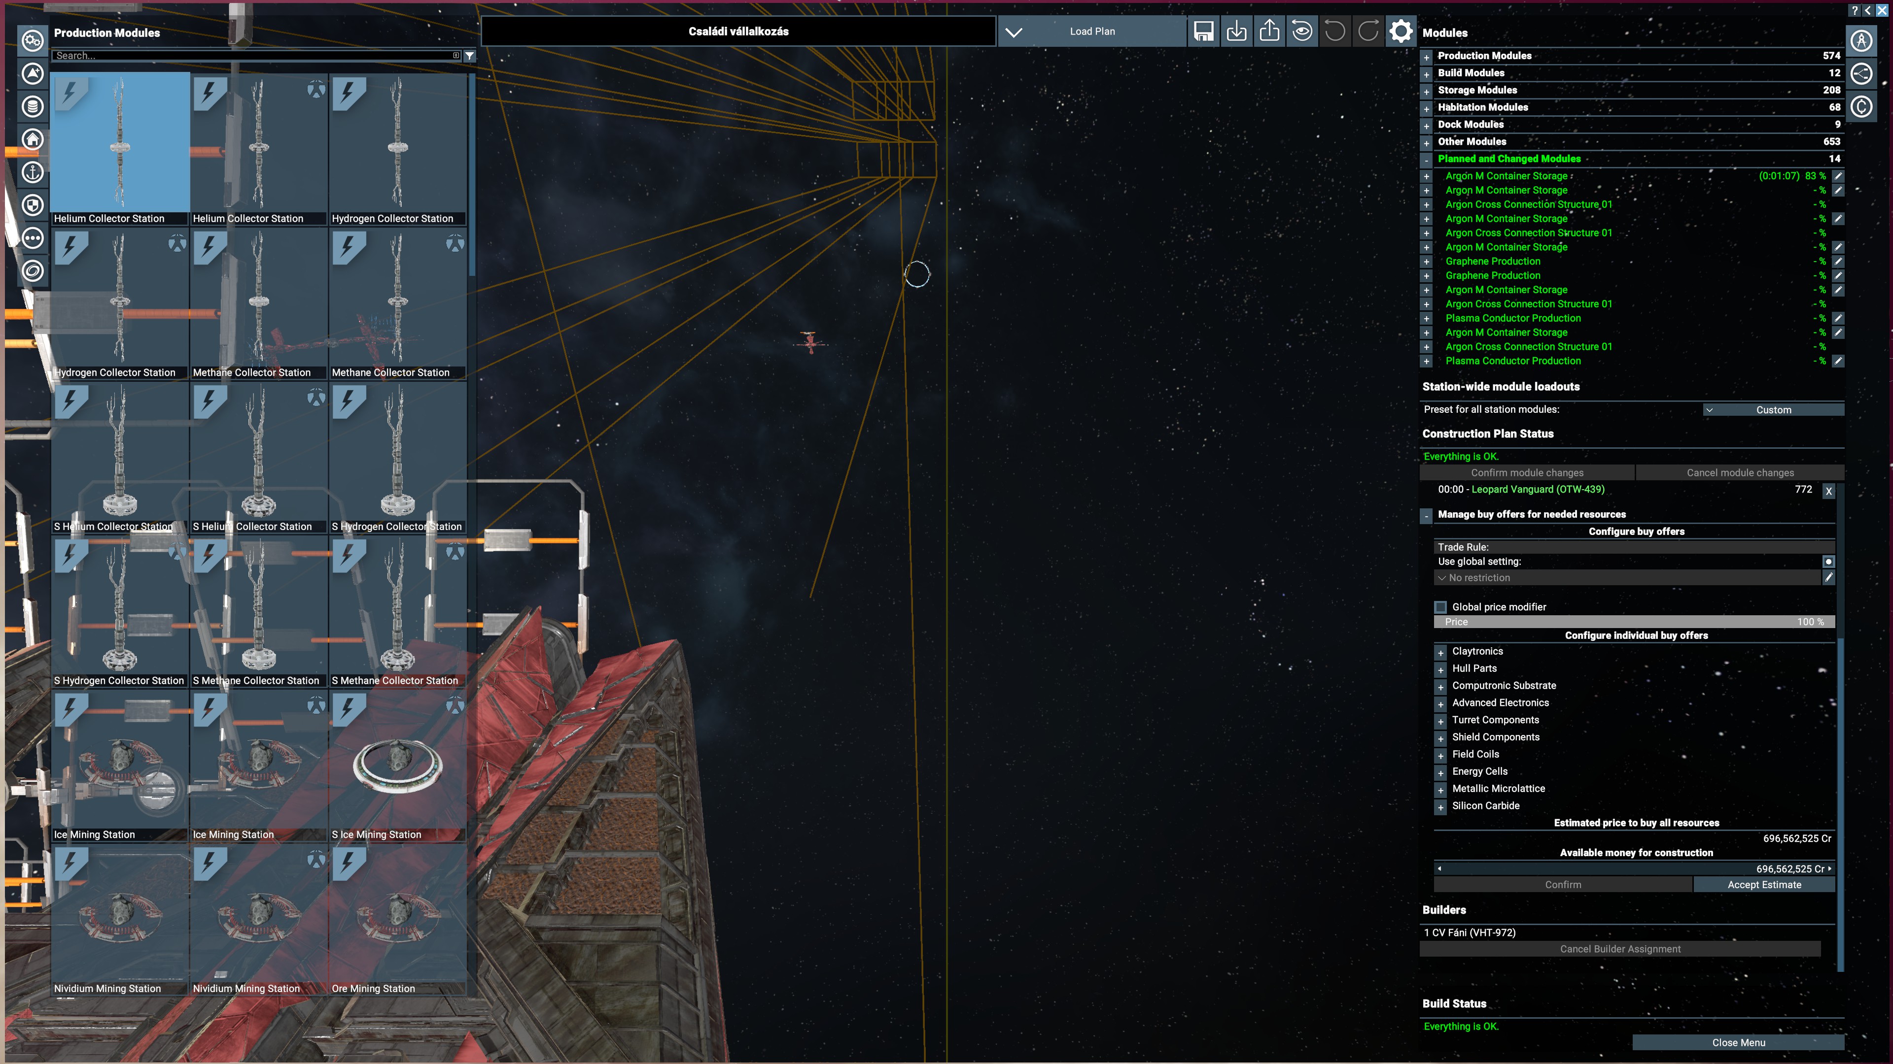This screenshot has width=1893, height=1064.
Task: Import a construction plan with the download-arrow icon
Action: pos(1237,32)
